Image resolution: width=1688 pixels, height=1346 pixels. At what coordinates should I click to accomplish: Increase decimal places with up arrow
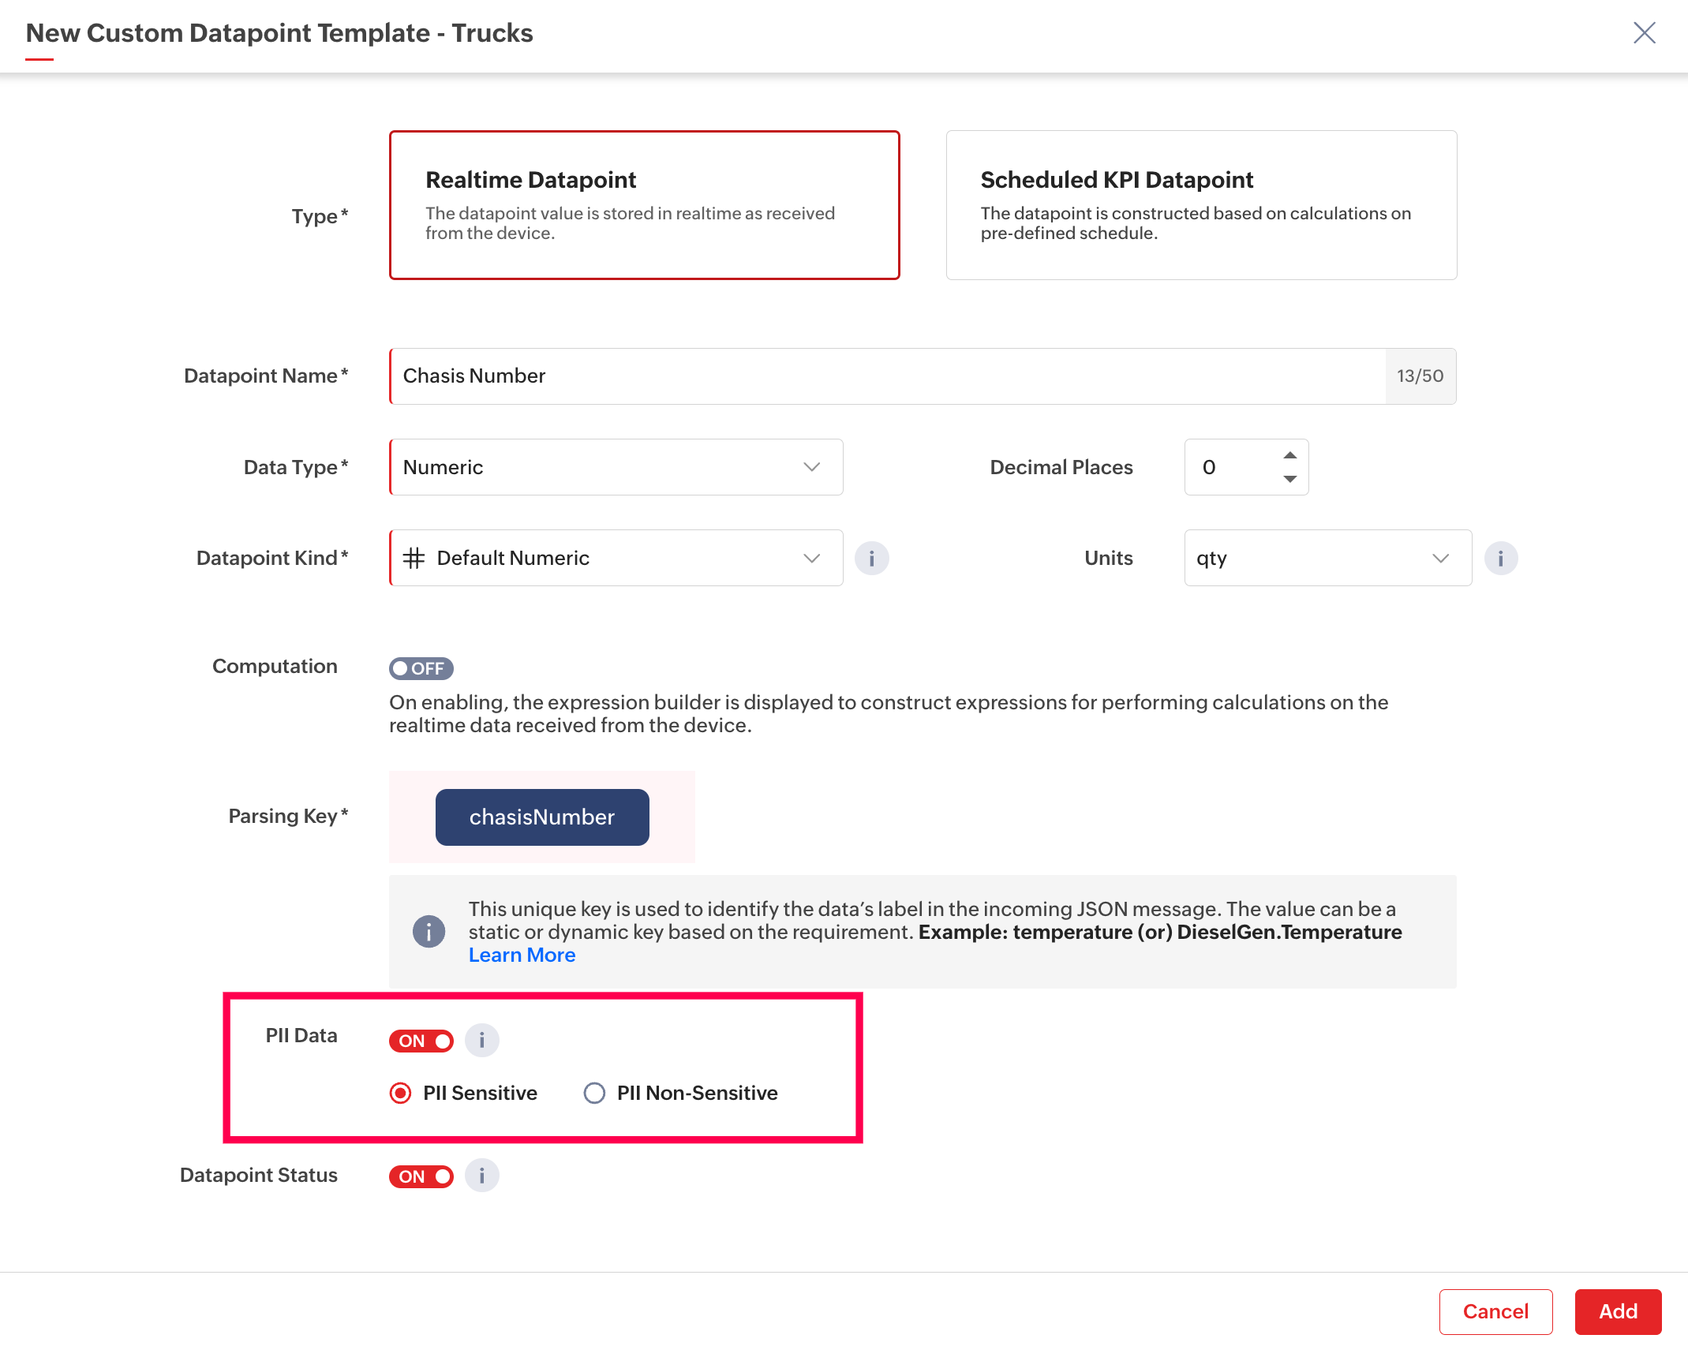click(1289, 455)
